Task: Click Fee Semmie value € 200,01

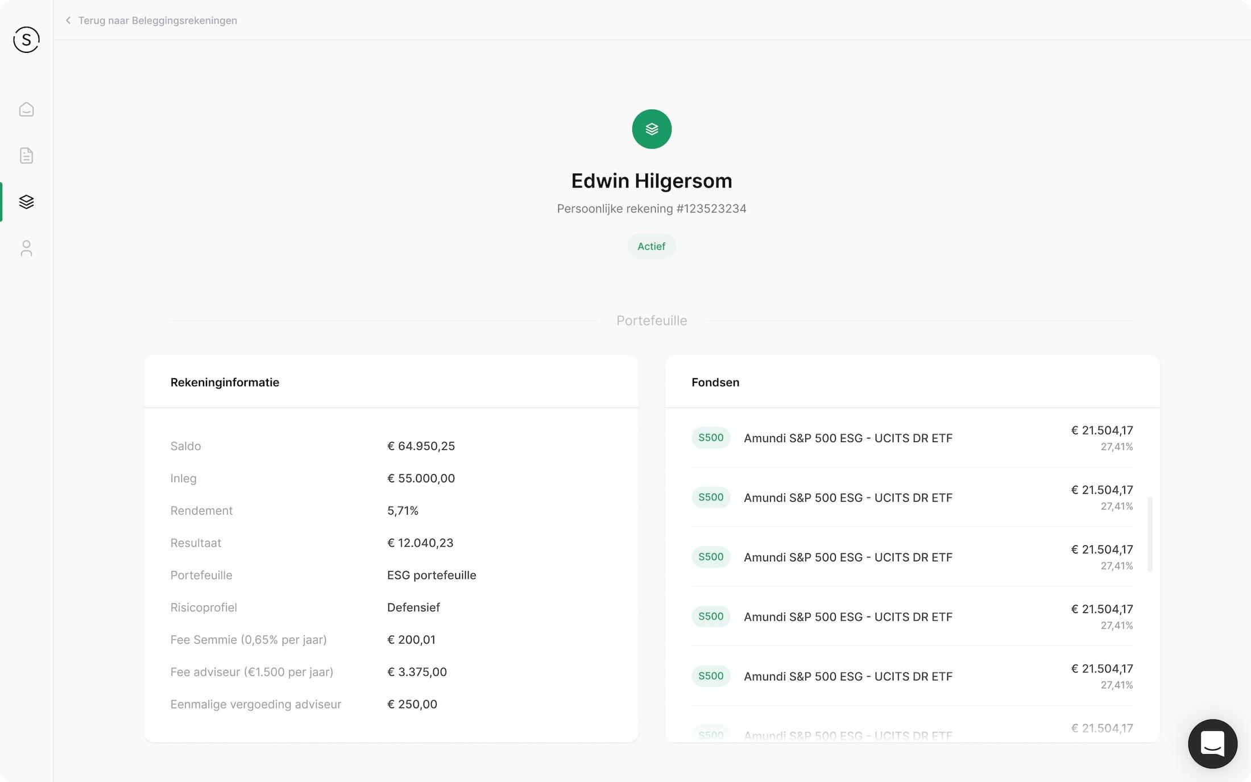Action: pyautogui.click(x=411, y=640)
